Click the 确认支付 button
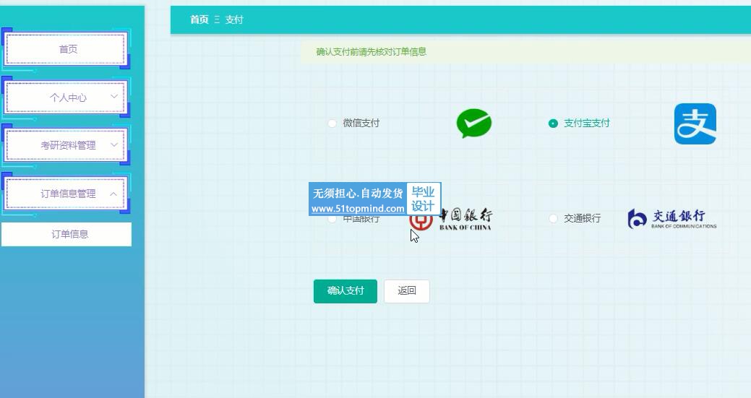The height and width of the screenshot is (398, 751). (346, 291)
